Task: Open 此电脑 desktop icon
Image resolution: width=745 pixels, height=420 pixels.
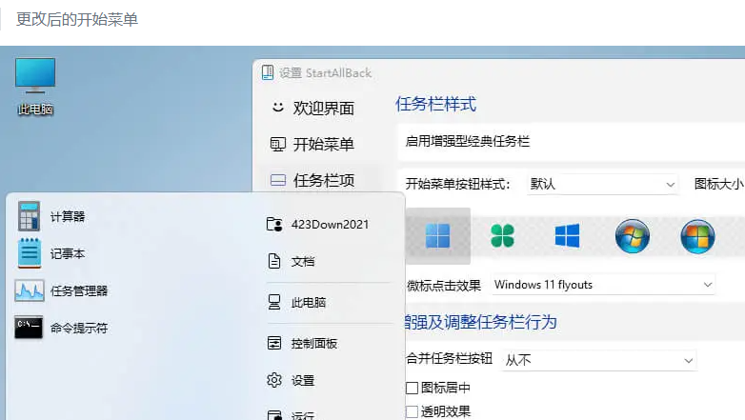Action: 35,87
